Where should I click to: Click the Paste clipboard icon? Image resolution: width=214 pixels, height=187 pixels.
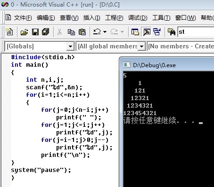[x=82, y=32]
